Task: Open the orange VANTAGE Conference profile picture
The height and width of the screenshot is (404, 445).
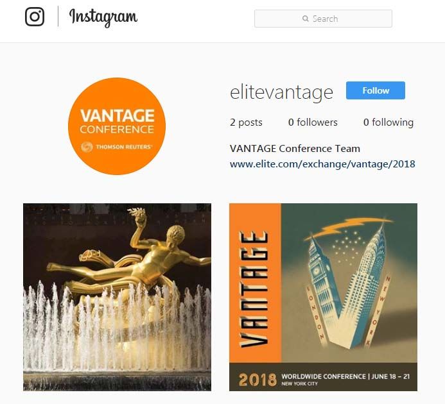Action: coord(117,126)
